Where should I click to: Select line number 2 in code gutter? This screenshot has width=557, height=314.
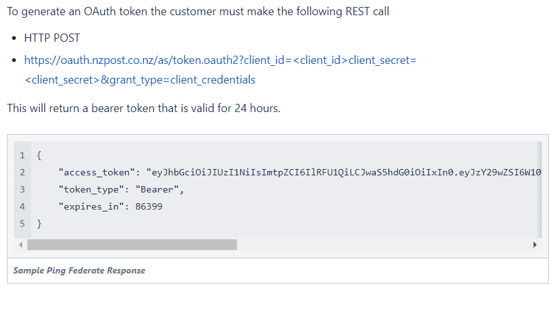click(x=22, y=172)
